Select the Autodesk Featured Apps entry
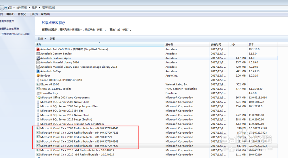 pyautogui.click(x=156, y=58)
